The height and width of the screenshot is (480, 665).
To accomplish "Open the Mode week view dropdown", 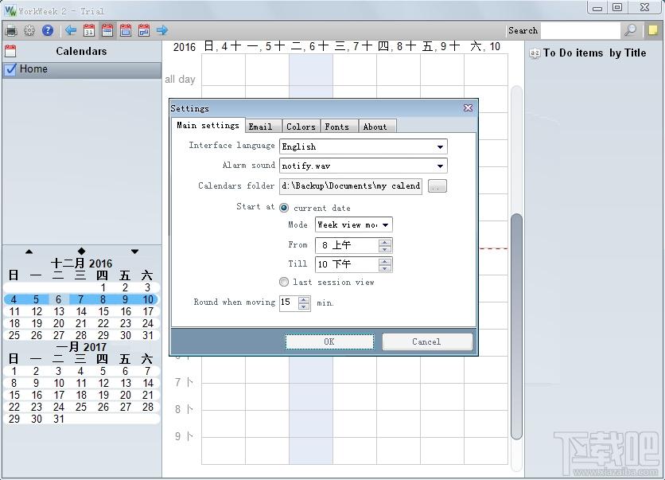I will pos(354,225).
